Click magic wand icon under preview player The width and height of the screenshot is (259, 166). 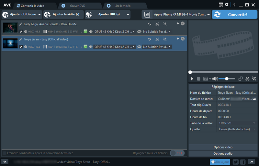[254, 79]
